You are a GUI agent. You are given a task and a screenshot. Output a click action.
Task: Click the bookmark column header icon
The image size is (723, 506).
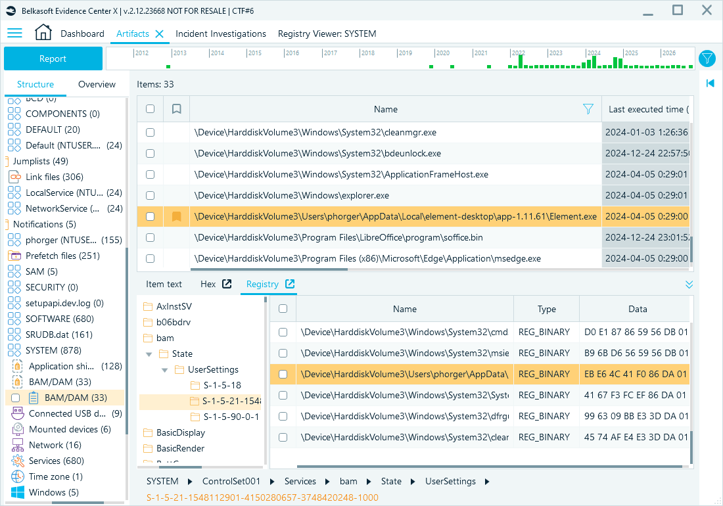click(176, 109)
